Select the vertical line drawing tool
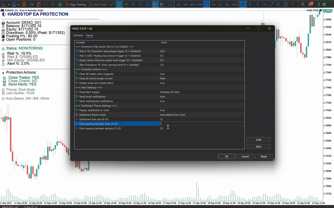 click(258, 4)
